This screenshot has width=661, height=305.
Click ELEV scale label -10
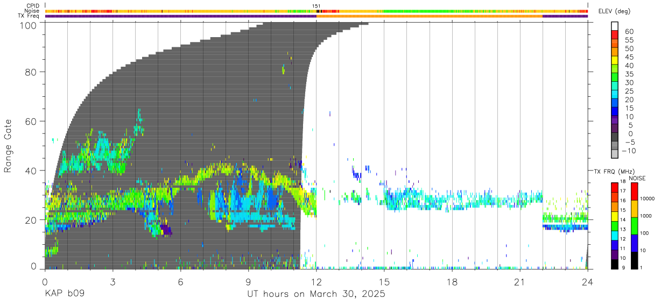[628, 151]
